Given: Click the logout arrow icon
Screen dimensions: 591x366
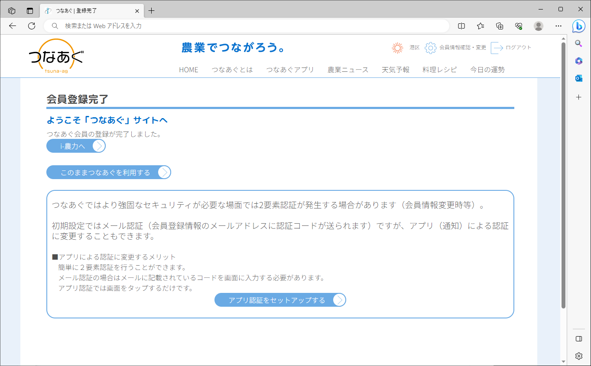Looking at the screenshot, I should [497, 48].
